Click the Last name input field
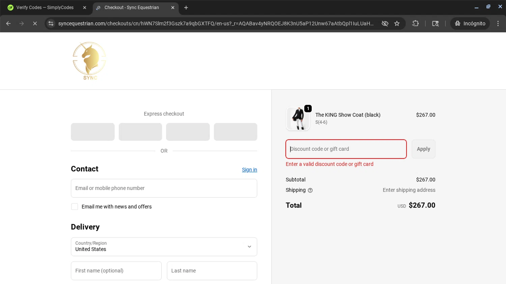Image resolution: width=506 pixels, height=284 pixels. pos(212,271)
